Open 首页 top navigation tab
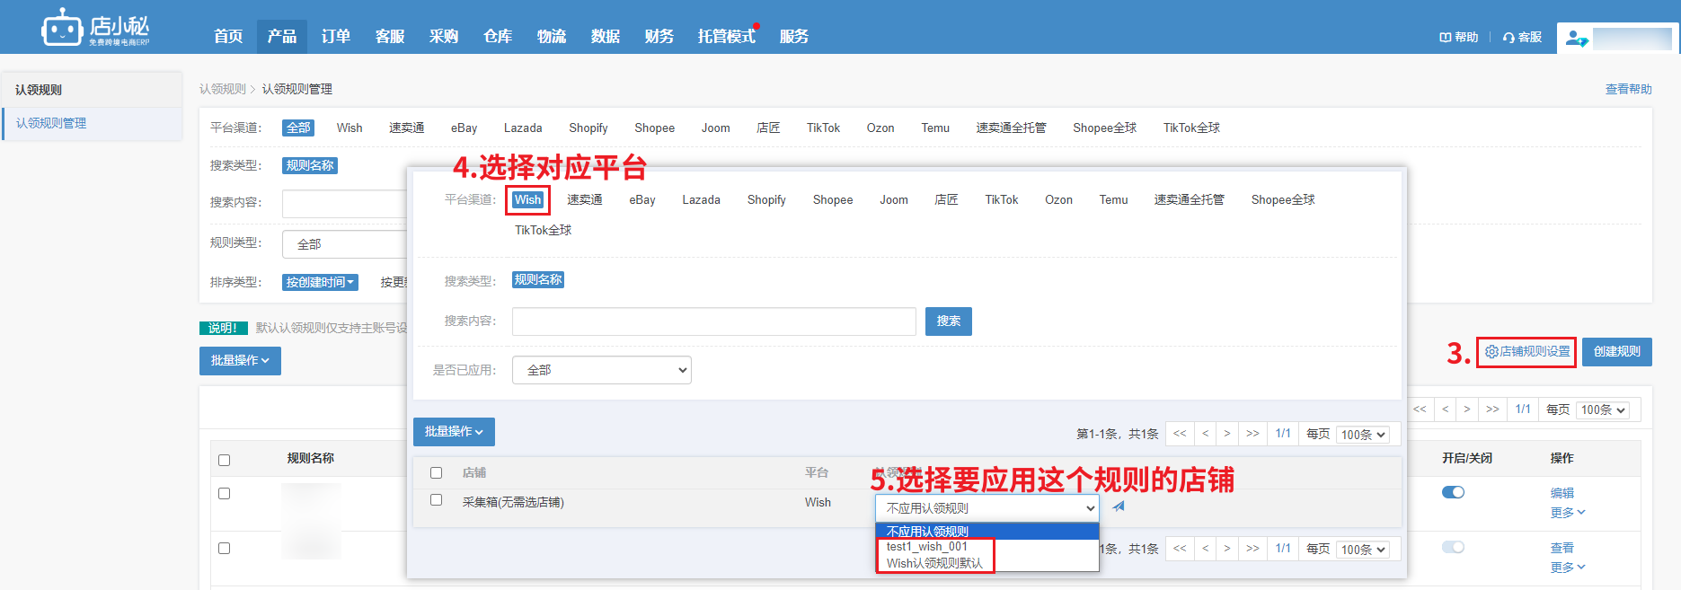Image resolution: width=1681 pixels, height=590 pixels. coord(228,36)
